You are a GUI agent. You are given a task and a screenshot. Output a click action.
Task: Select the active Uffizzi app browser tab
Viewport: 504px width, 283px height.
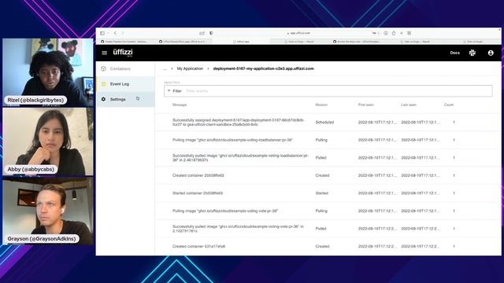tap(242, 42)
